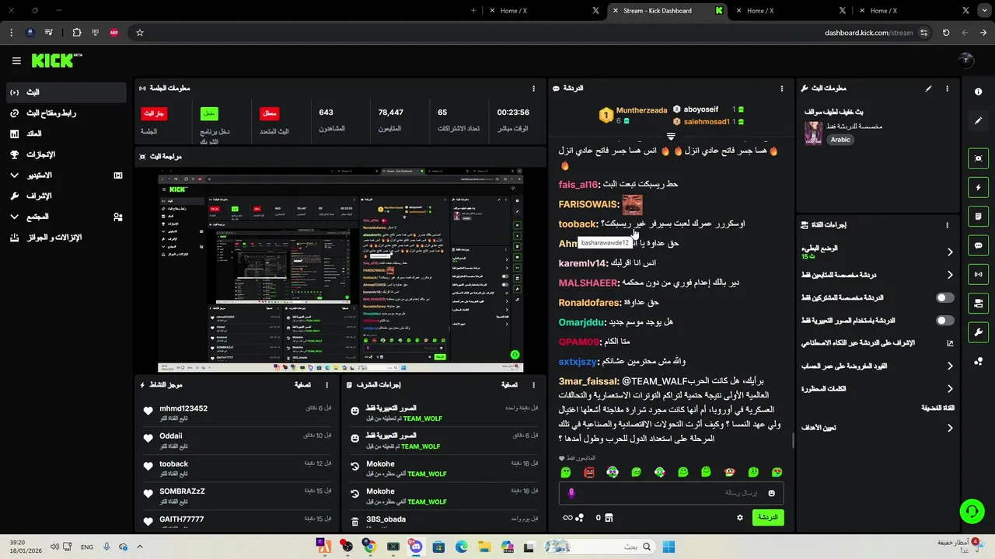
Task: Open the Kick hamburger menu
Action: click(x=16, y=61)
